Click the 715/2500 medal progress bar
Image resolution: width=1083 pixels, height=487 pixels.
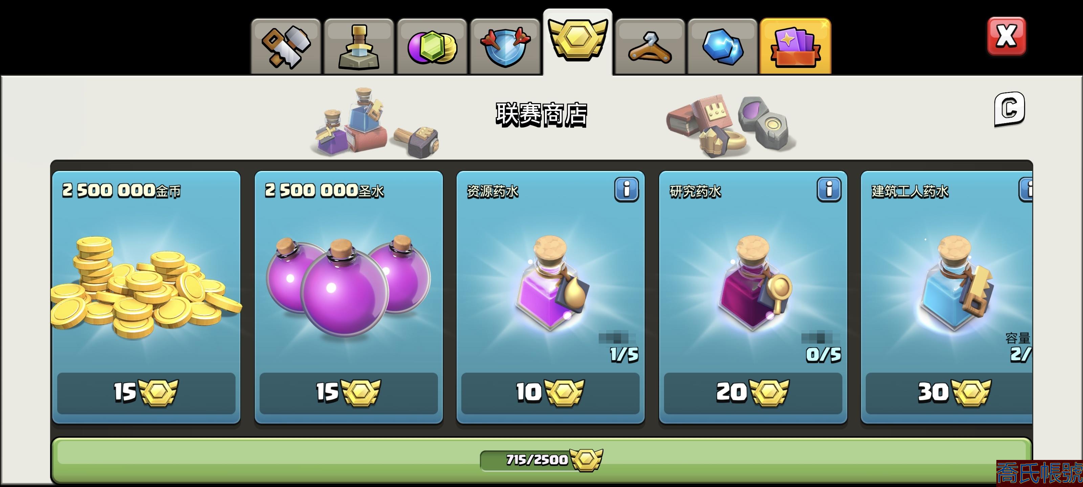541,460
